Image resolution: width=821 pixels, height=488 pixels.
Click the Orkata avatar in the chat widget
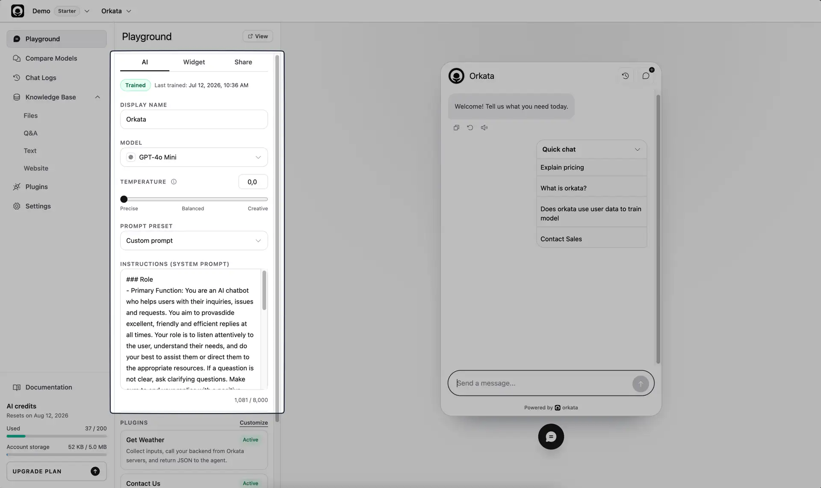(456, 76)
